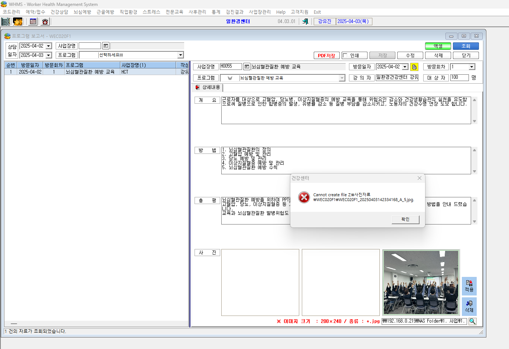509x349 pixels.
Task: Click the alarm clock toolbar icon
Action: coord(45,22)
